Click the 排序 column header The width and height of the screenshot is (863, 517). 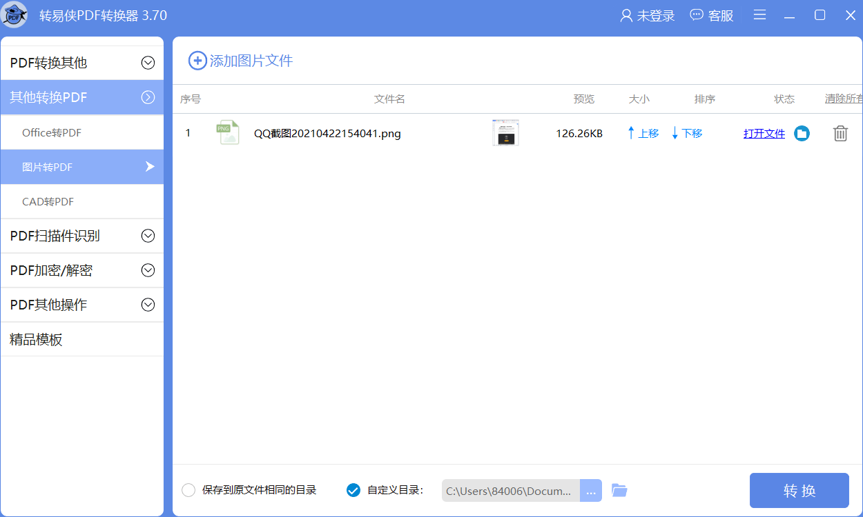[705, 99]
